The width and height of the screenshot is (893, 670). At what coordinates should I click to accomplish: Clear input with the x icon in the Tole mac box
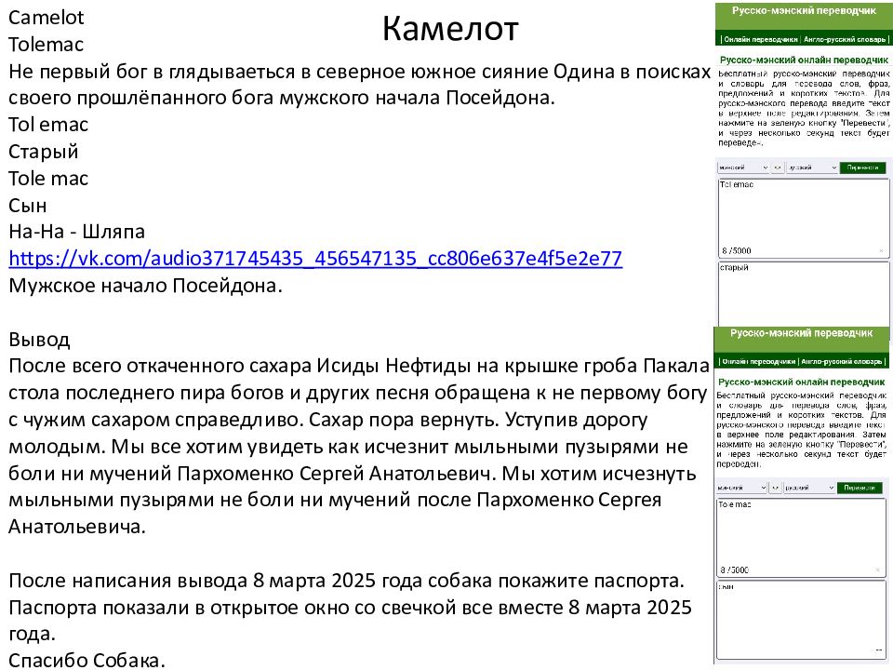[879, 569]
